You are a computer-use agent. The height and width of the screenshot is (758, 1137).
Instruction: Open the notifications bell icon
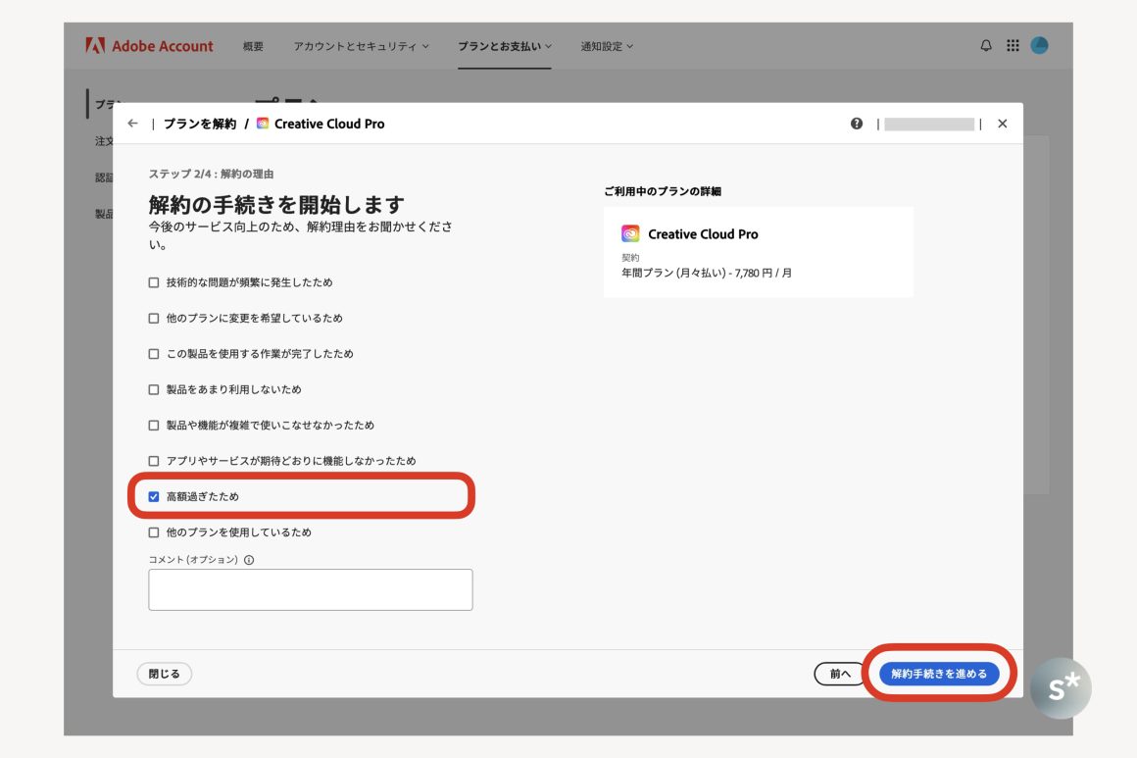[986, 46]
